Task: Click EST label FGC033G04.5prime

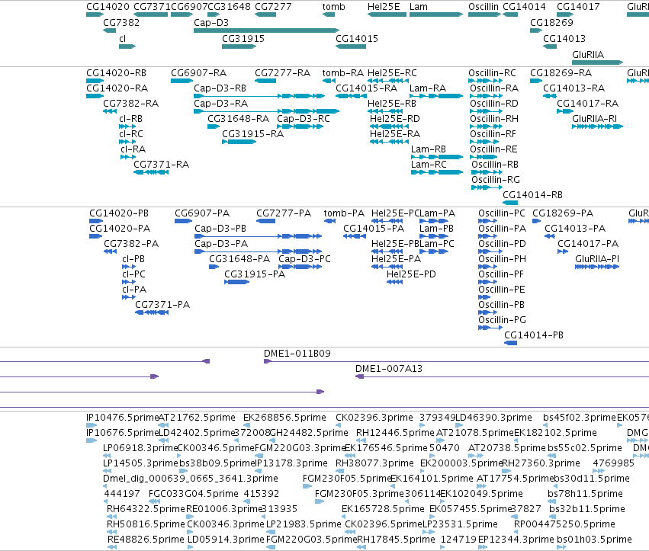Action: coord(193,494)
